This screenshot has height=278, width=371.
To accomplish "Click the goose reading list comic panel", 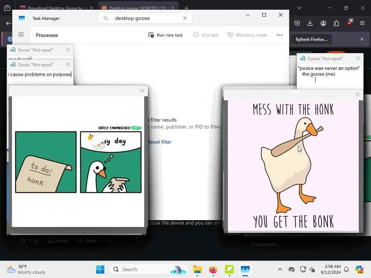I will coord(111,162).
